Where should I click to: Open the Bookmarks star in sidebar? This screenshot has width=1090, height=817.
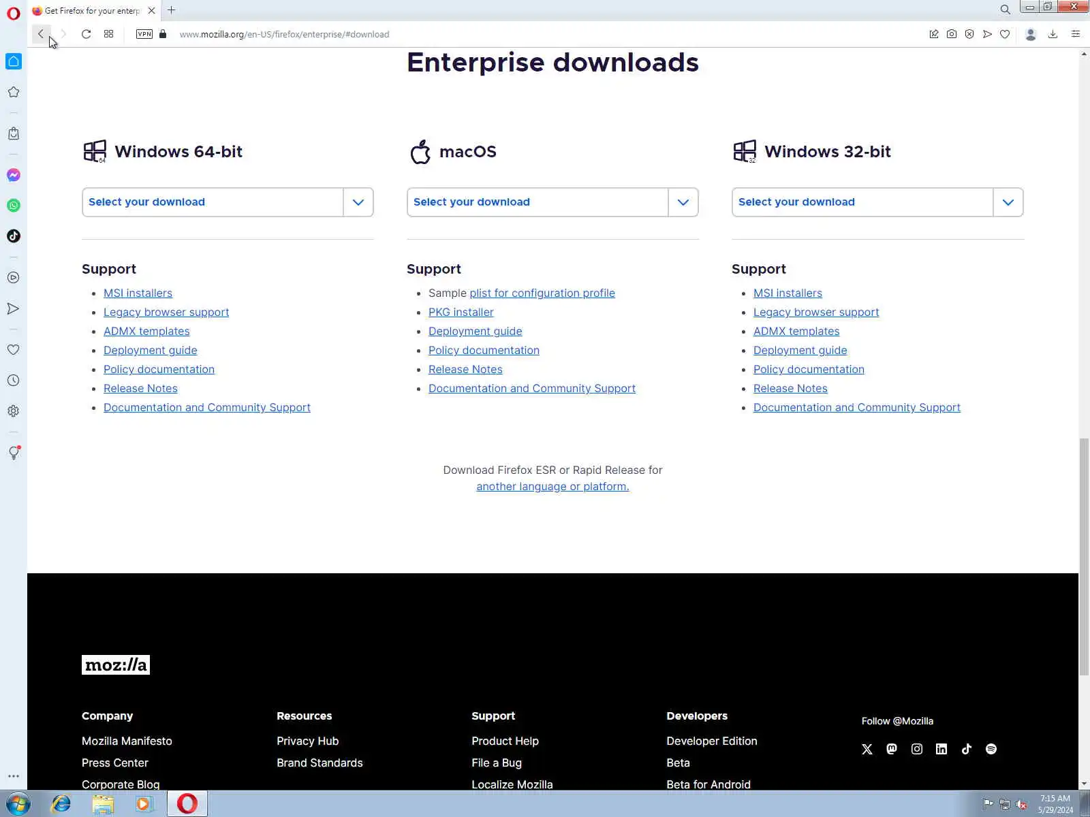pos(14,92)
